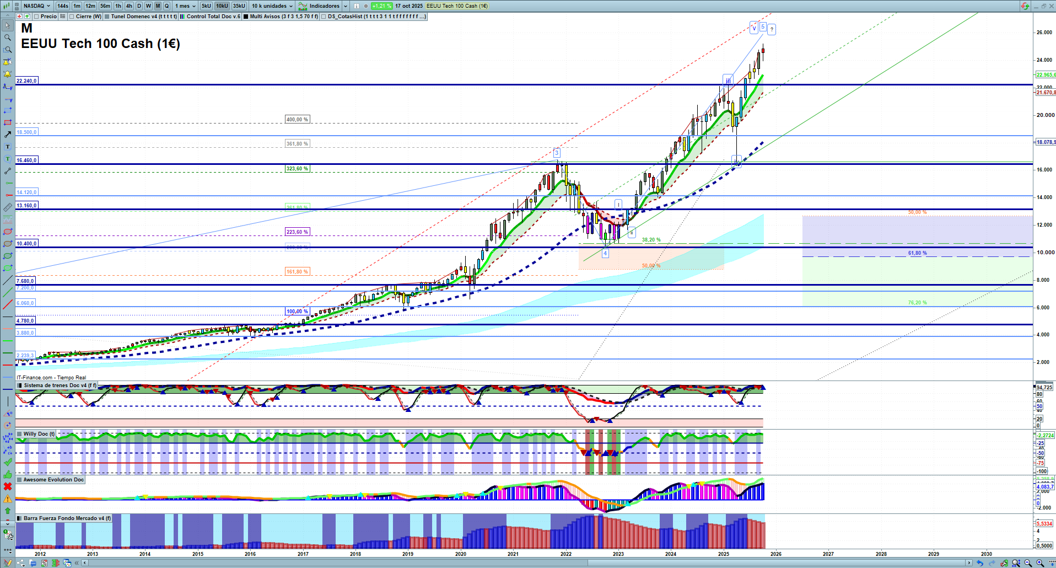The width and height of the screenshot is (1056, 568).
Task: Click the Multi Avisos black color swatch
Action: pyautogui.click(x=245, y=17)
